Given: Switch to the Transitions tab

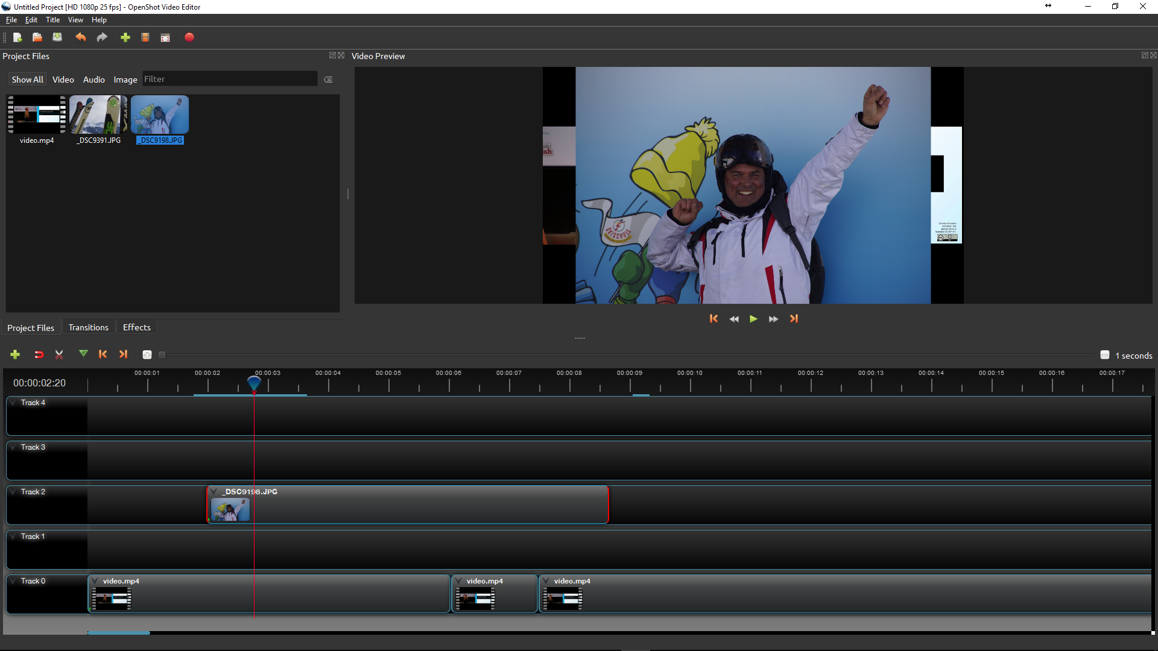Looking at the screenshot, I should point(88,327).
